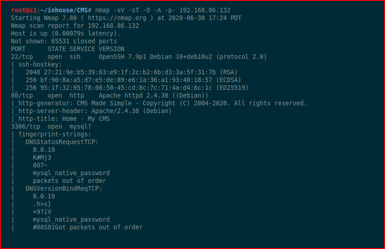Viewport: 385px width, 249px height.
Task: Click the DNSVersionBindReqTCP label
Action: click(64, 188)
